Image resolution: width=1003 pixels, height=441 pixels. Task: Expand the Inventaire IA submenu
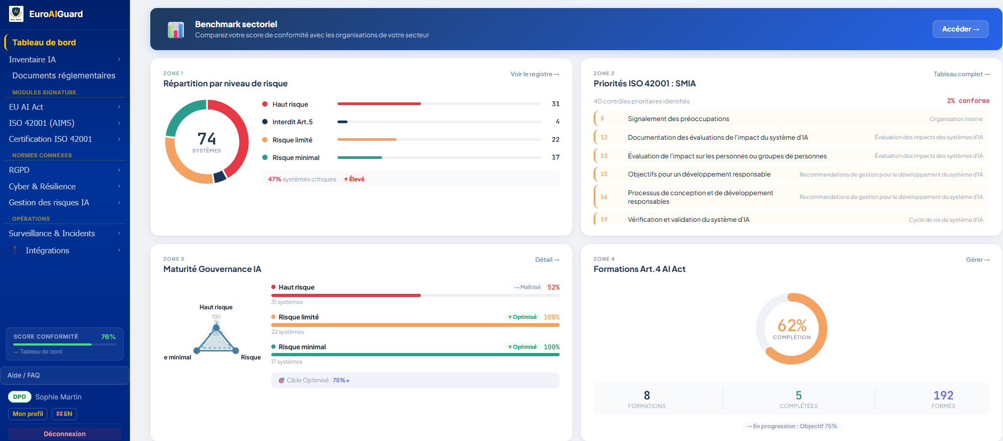pyautogui.click(x=119, y=59)
